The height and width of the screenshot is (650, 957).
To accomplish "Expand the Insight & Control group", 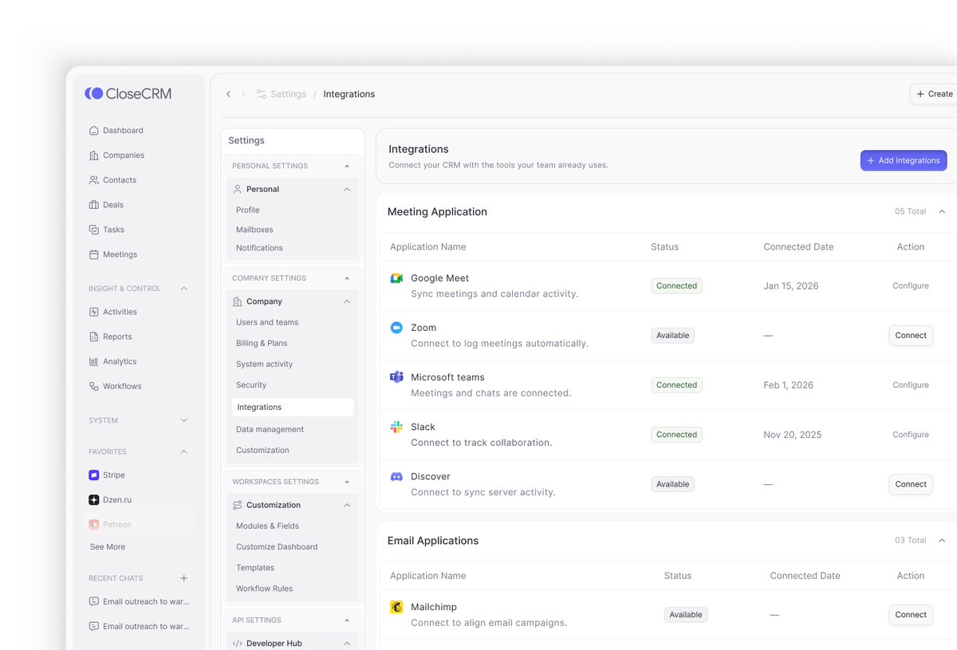I will click(183, 288).
